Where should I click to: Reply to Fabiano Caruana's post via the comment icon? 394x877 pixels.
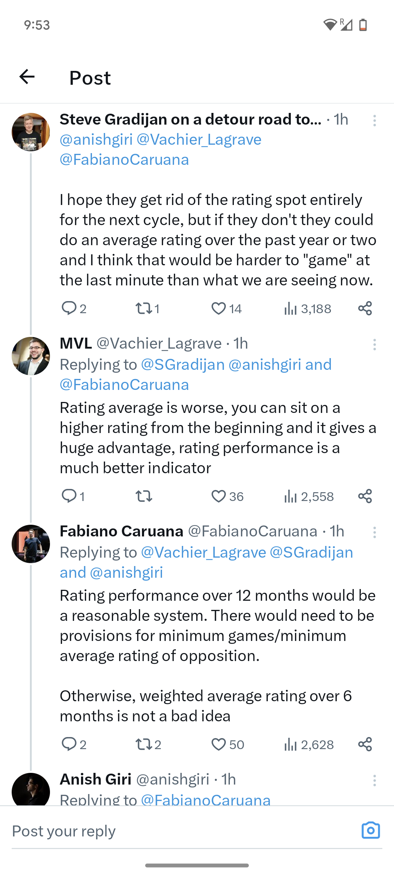pos(69,744)
